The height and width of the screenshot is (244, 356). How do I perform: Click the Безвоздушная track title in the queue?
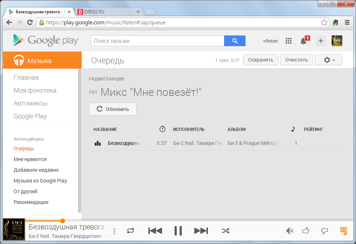point(124,143)
